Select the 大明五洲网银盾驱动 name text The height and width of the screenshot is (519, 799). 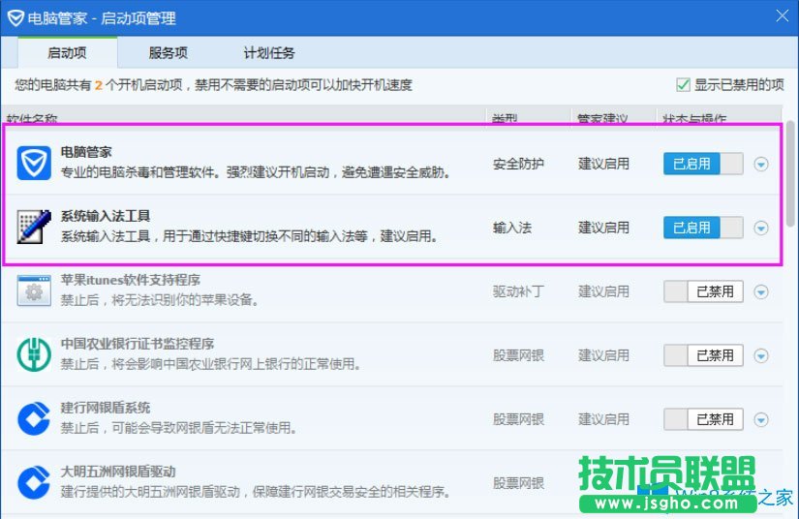(x=118, y=472)
